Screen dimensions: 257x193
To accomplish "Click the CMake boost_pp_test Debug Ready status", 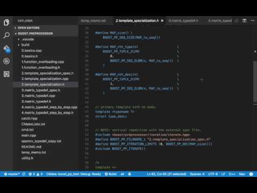I will (x=73, y=174).
